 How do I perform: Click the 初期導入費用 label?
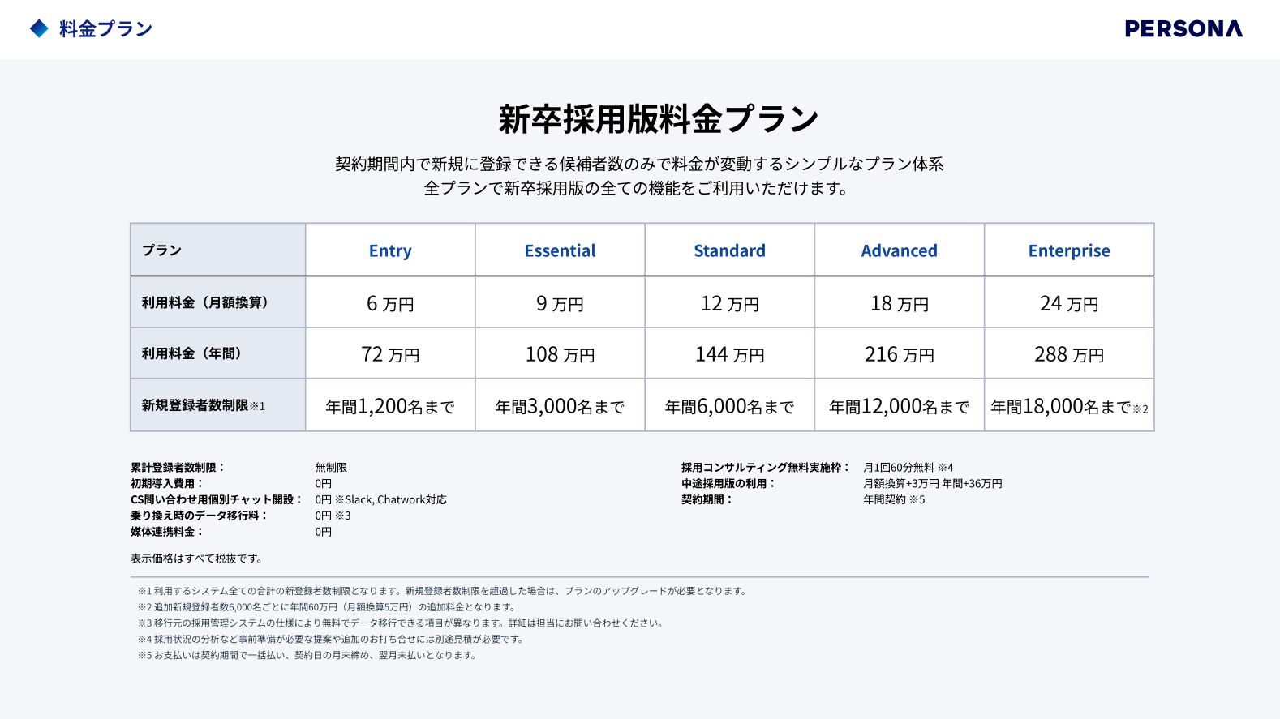[167, 484]
